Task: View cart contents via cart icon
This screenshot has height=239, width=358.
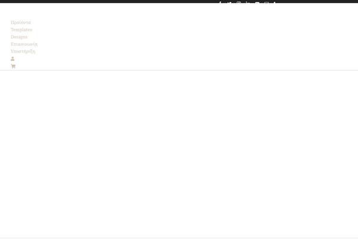Action: click(13, 66)
